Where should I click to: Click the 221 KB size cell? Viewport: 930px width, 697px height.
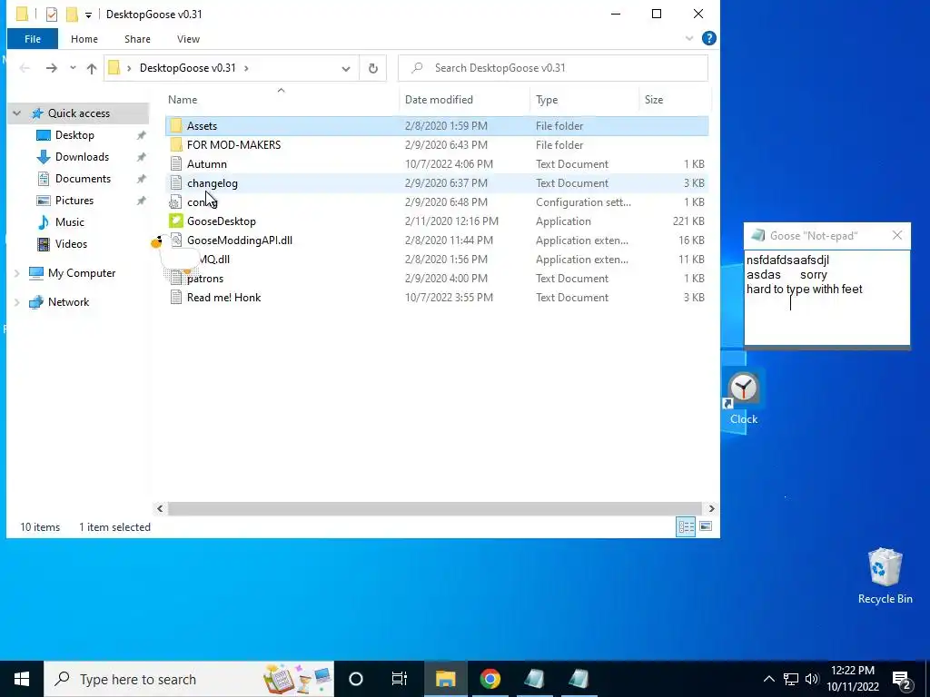(x=688, y=221)
